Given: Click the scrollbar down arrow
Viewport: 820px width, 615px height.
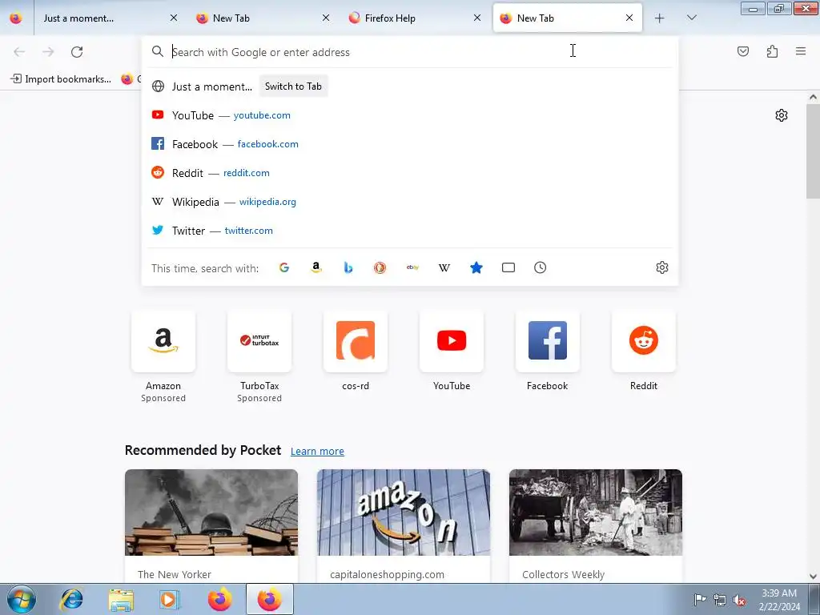Looking at the screenshot, I should point(813,577).
